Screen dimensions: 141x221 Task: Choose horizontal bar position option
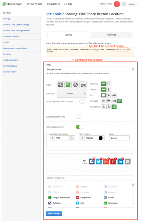(x=103, y=84)
